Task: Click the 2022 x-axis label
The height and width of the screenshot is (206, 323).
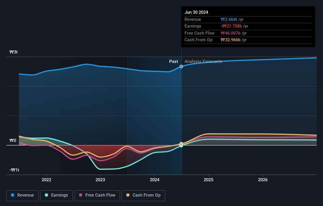Action: coord(46,180)
